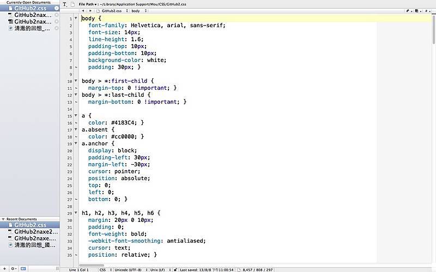Add new document with plus button

pyautogui.click(x=4, y=269)
